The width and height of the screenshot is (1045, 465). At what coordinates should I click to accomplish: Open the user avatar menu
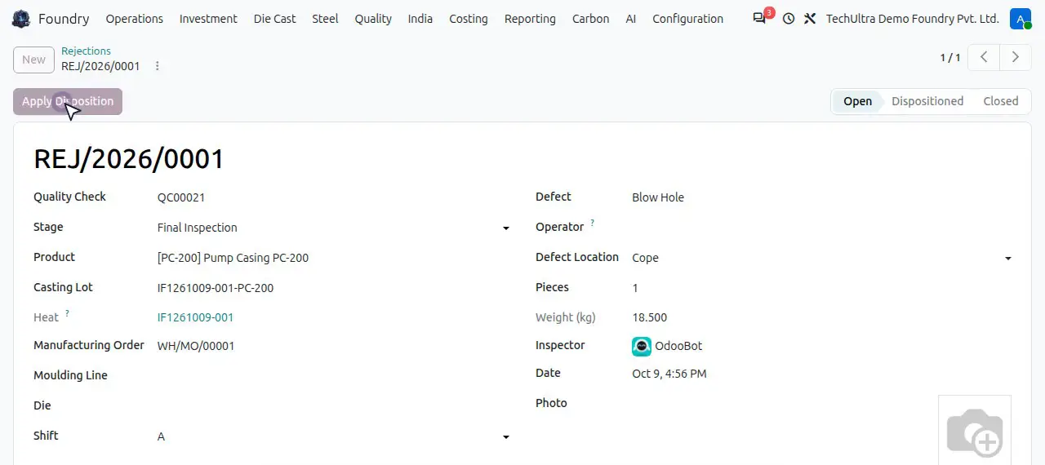point(1020,19)
